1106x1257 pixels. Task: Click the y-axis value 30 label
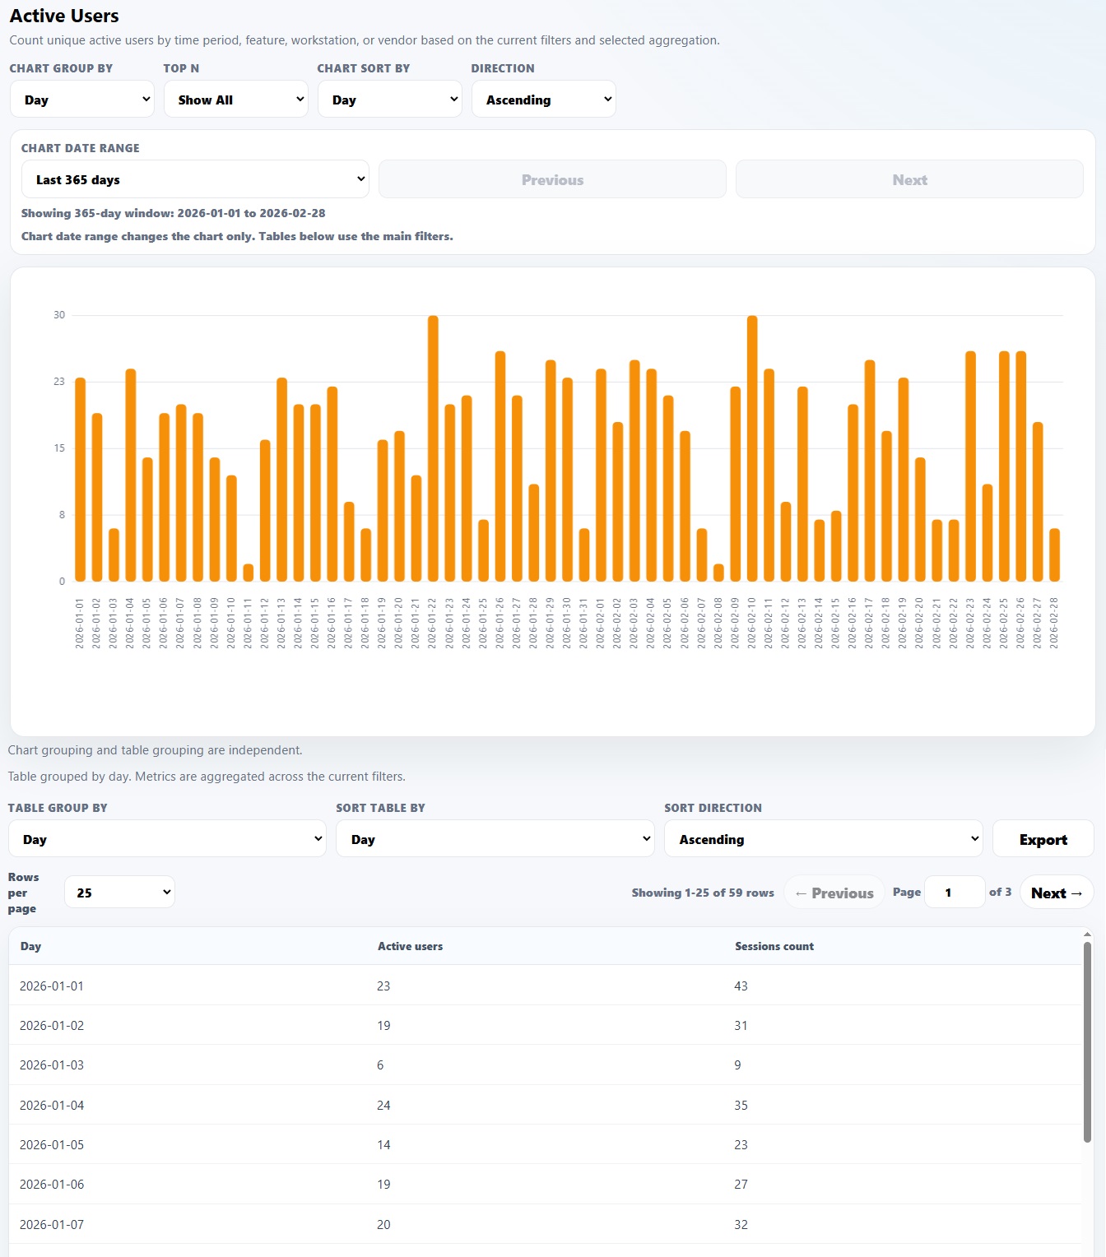pyautogui.click(x=59, y=315)
